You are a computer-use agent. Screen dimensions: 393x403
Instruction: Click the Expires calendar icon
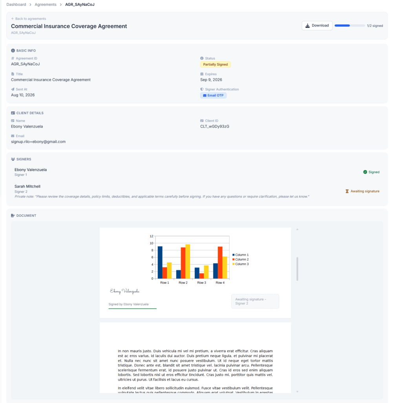202,74
